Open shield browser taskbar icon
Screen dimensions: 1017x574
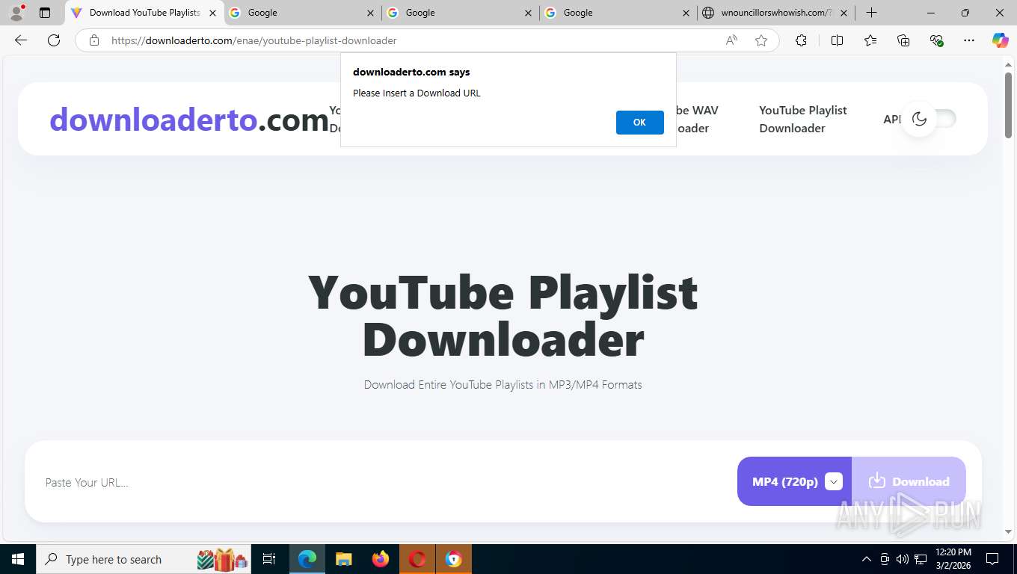pyautogui.click(x=454, y=559)
